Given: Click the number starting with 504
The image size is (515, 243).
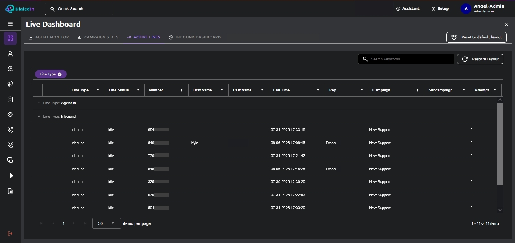Looking at the screenshot, I should (158, 208).
